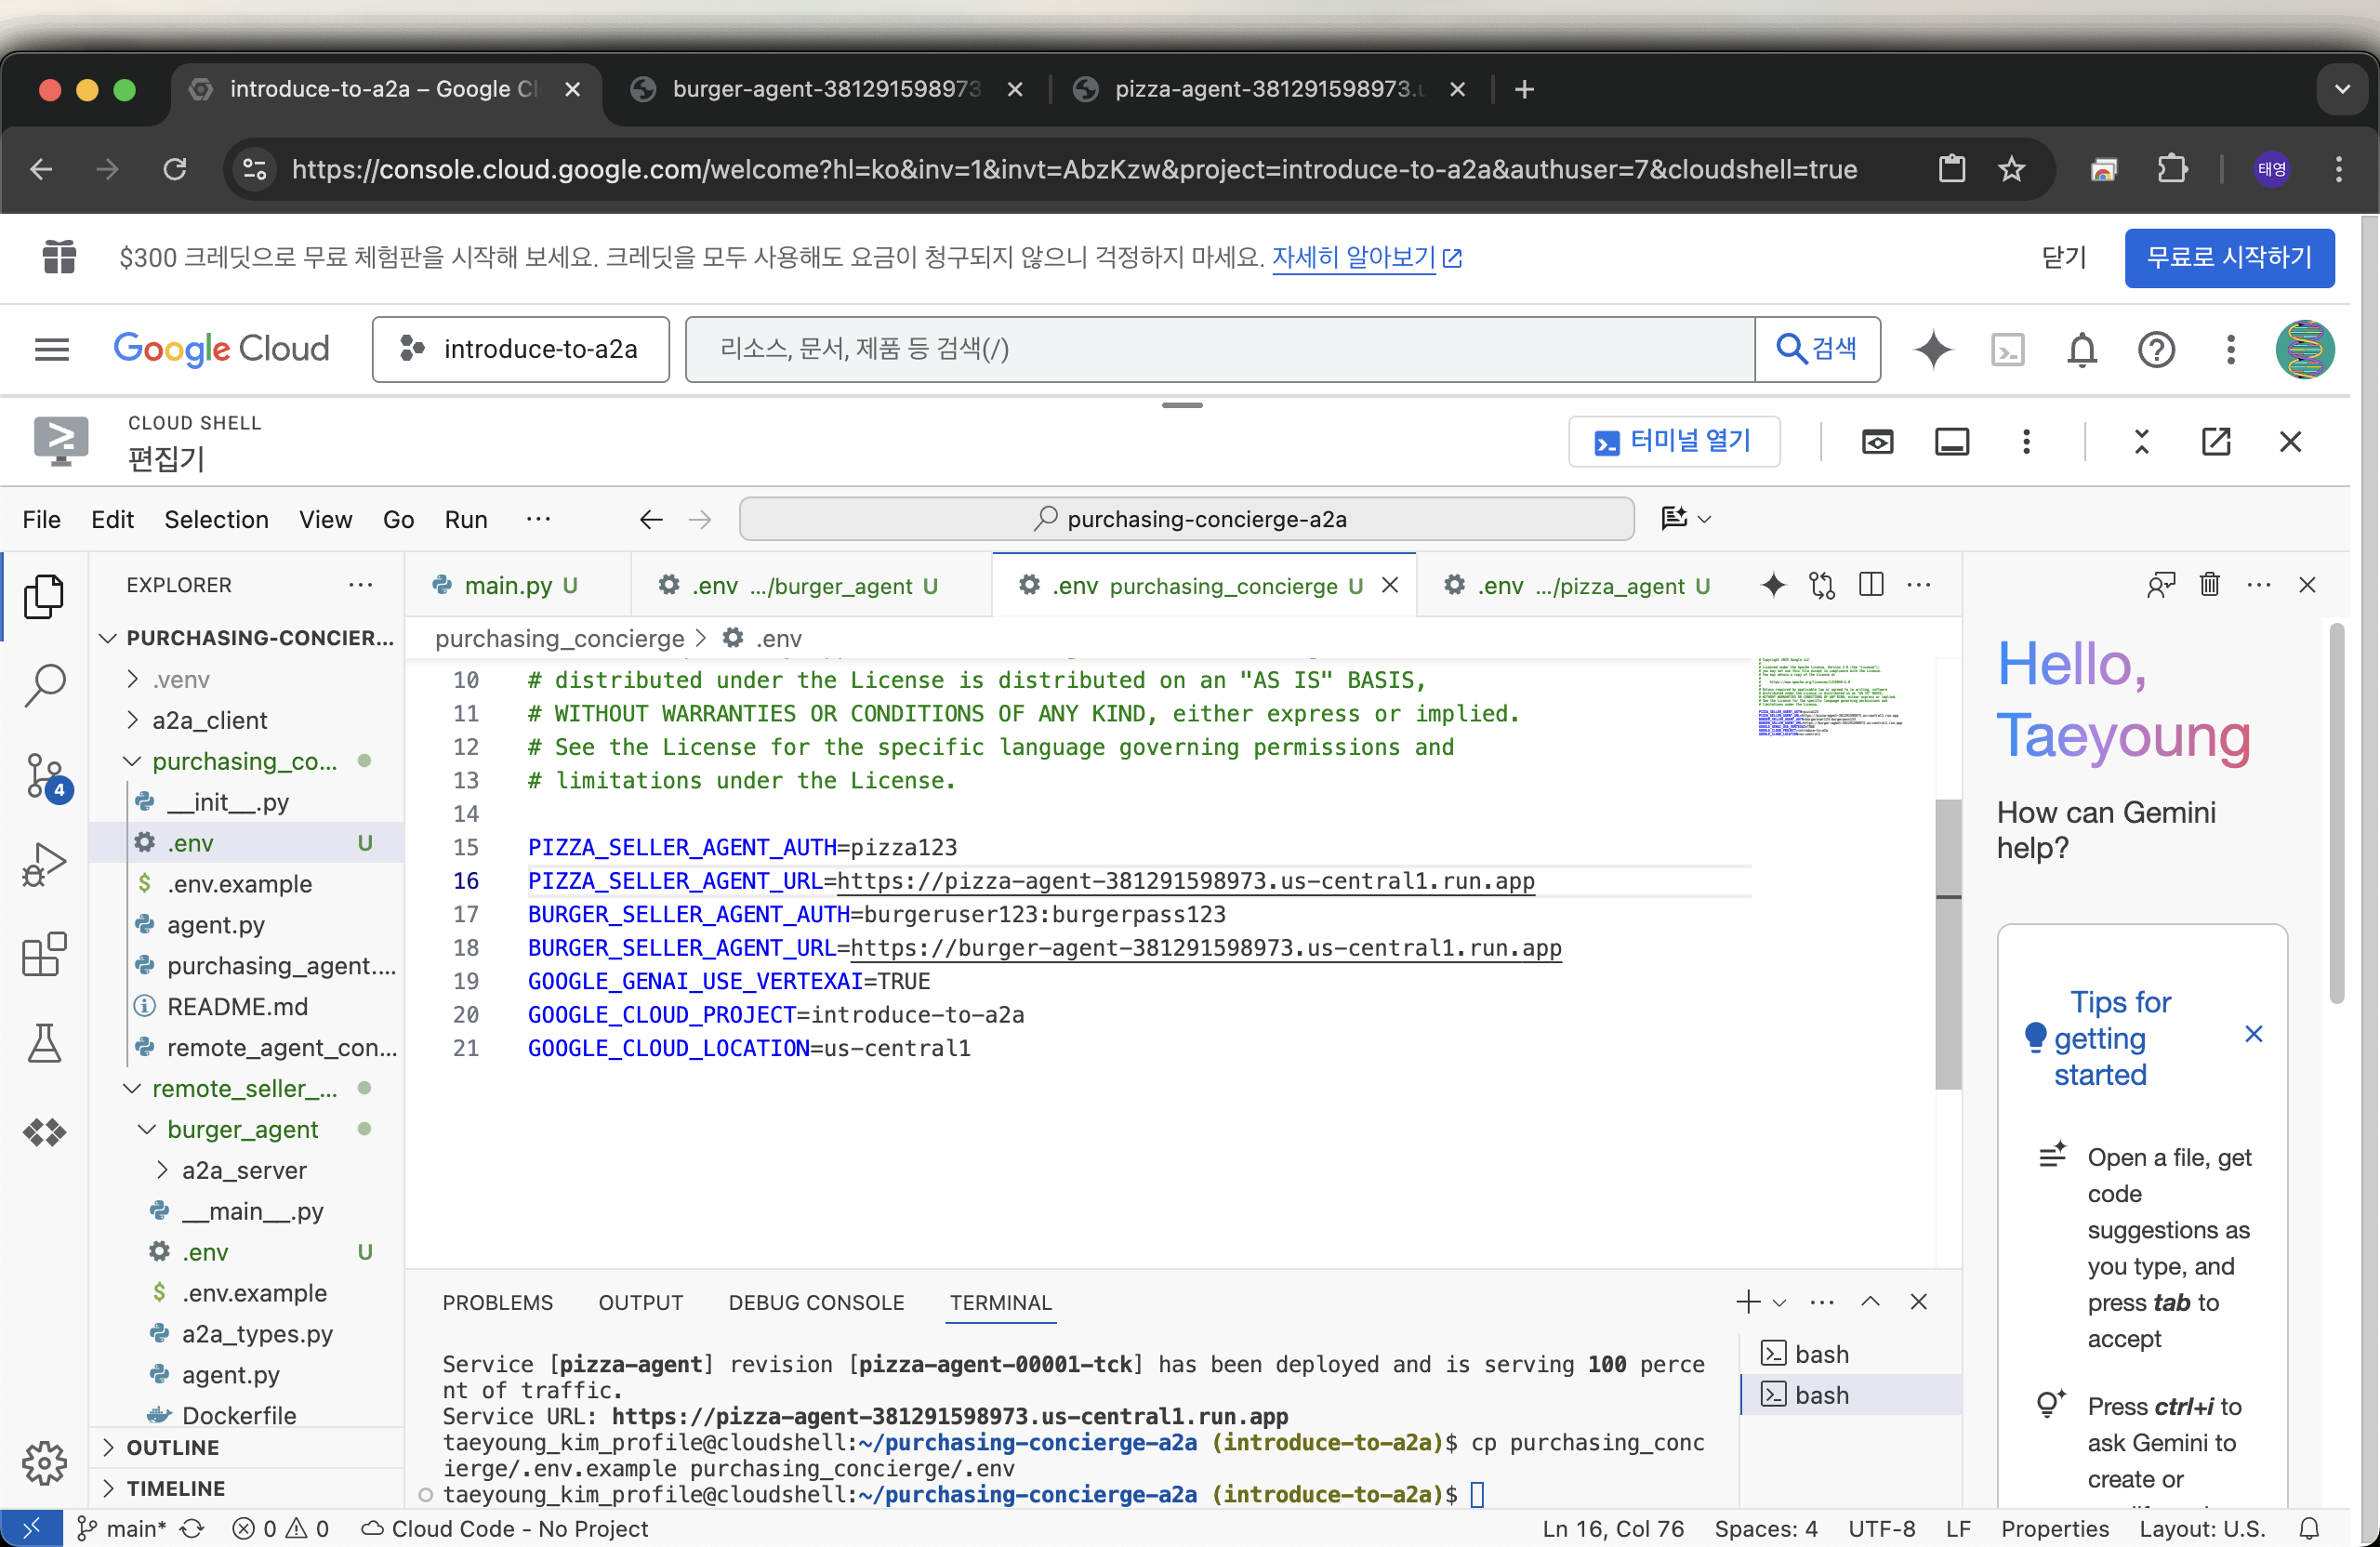Click the purchasing-concierge-a2a command center box
This screenshot has height=1547, width=2380.
coord(1186,519)
